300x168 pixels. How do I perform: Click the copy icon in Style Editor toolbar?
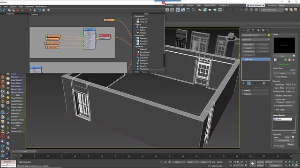coord(9,10)
